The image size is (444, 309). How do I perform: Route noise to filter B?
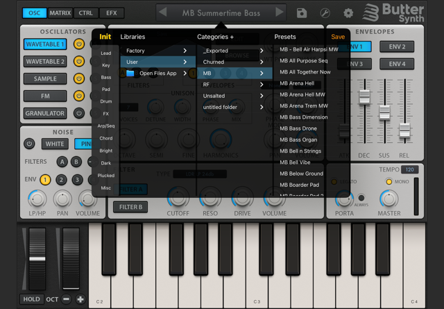(x=76, y=162)
